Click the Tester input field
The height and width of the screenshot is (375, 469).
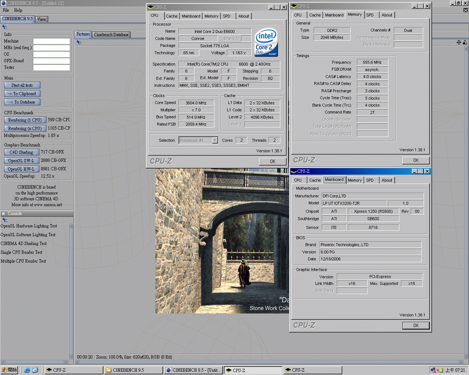pos(51,67)
